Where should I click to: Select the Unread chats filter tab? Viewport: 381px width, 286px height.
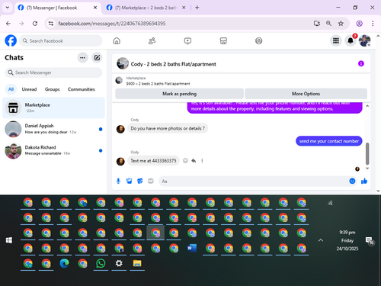(29, 89)
